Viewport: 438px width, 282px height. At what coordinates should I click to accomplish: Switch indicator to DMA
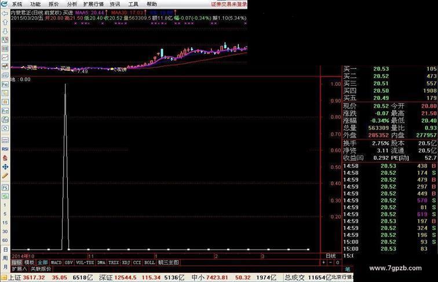[101, 262]
